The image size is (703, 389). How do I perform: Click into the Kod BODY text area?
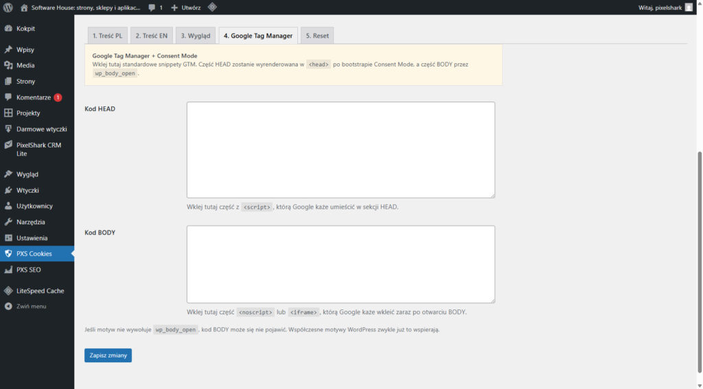point(341,264)
